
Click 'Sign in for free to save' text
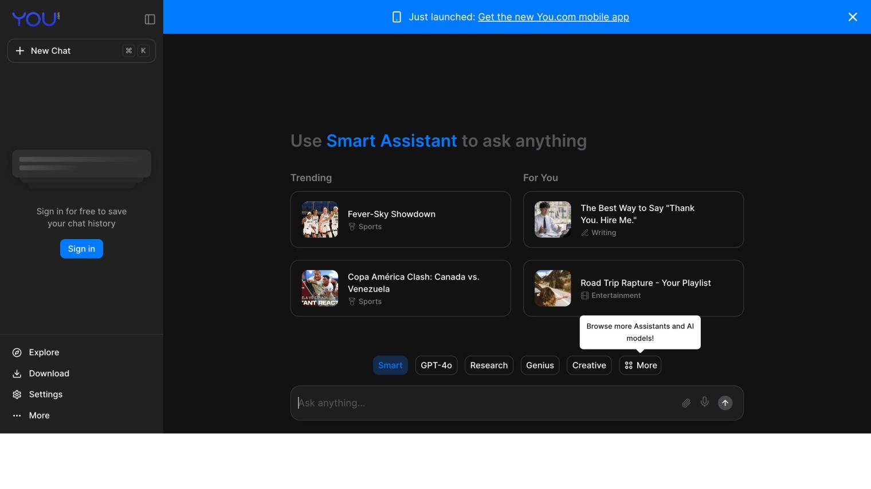pos(81,212)
